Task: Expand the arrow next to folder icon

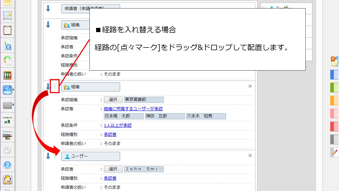Action: (14, 105)
